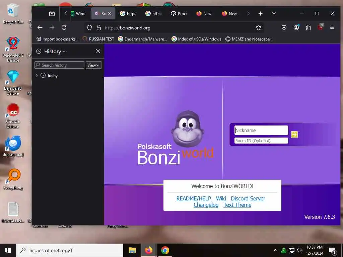
Task: Open the notification center icon
Action: 332,250
